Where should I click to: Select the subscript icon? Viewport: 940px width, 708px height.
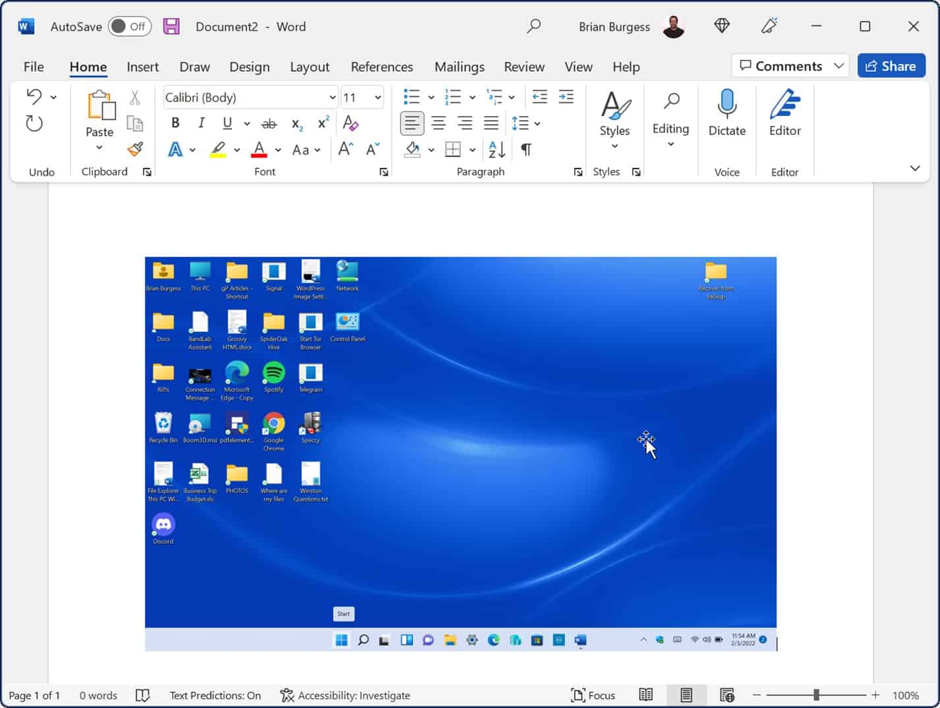pyautogui.click(x=296, y=123)
